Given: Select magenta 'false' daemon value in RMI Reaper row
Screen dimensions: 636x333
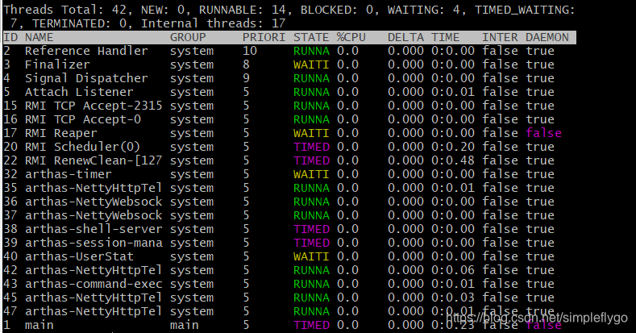Looking at the screenshot, I should pos(543,134).
